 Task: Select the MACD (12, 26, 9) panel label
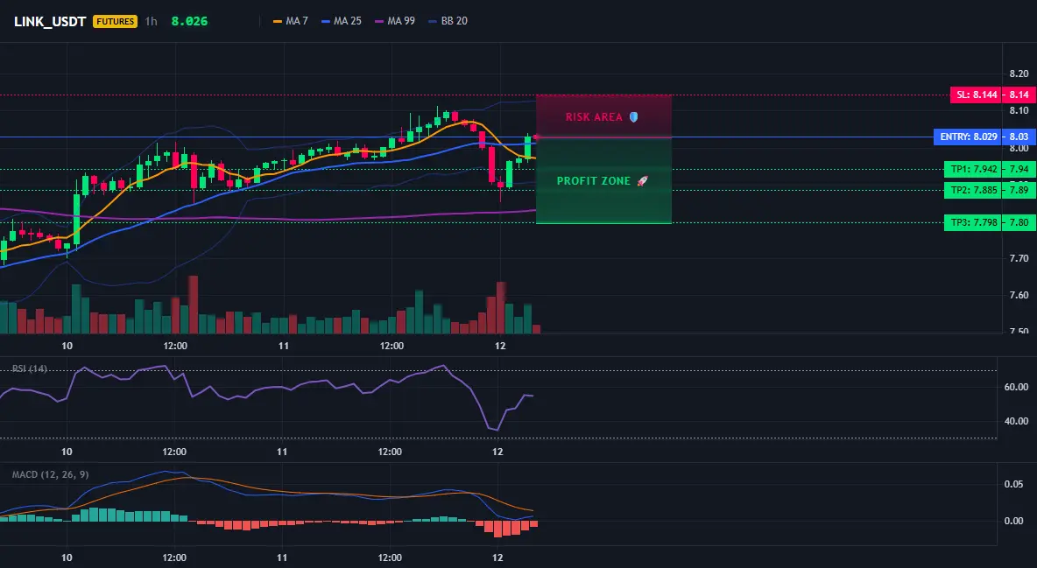pyautogui.click(x=50, y=474)
